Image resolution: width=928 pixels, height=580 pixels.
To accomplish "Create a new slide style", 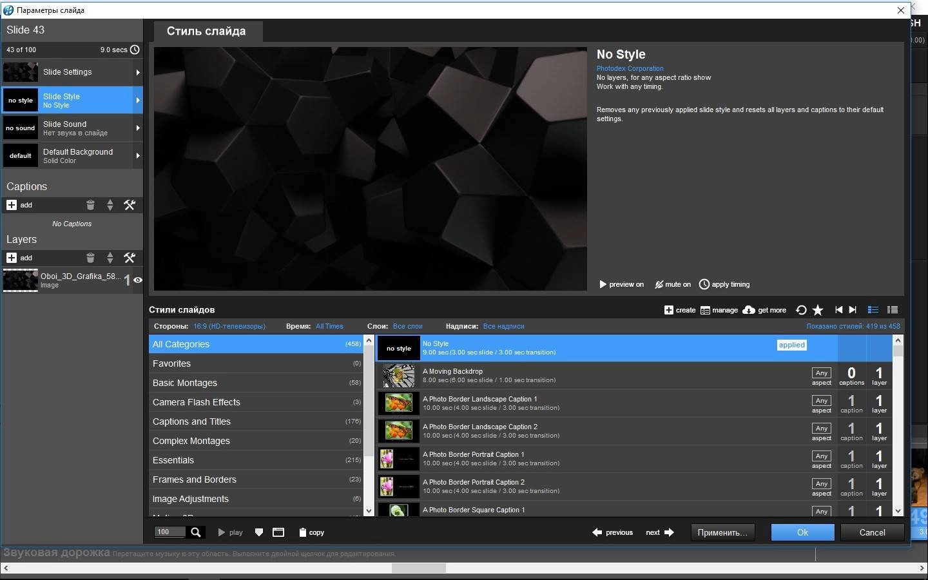I will tap(680, 310).
